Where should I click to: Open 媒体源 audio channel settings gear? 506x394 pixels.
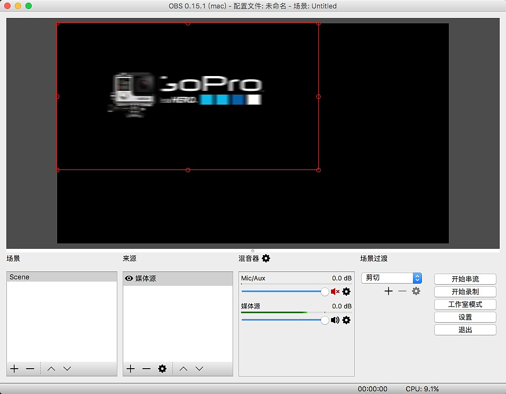coord(346,320)
